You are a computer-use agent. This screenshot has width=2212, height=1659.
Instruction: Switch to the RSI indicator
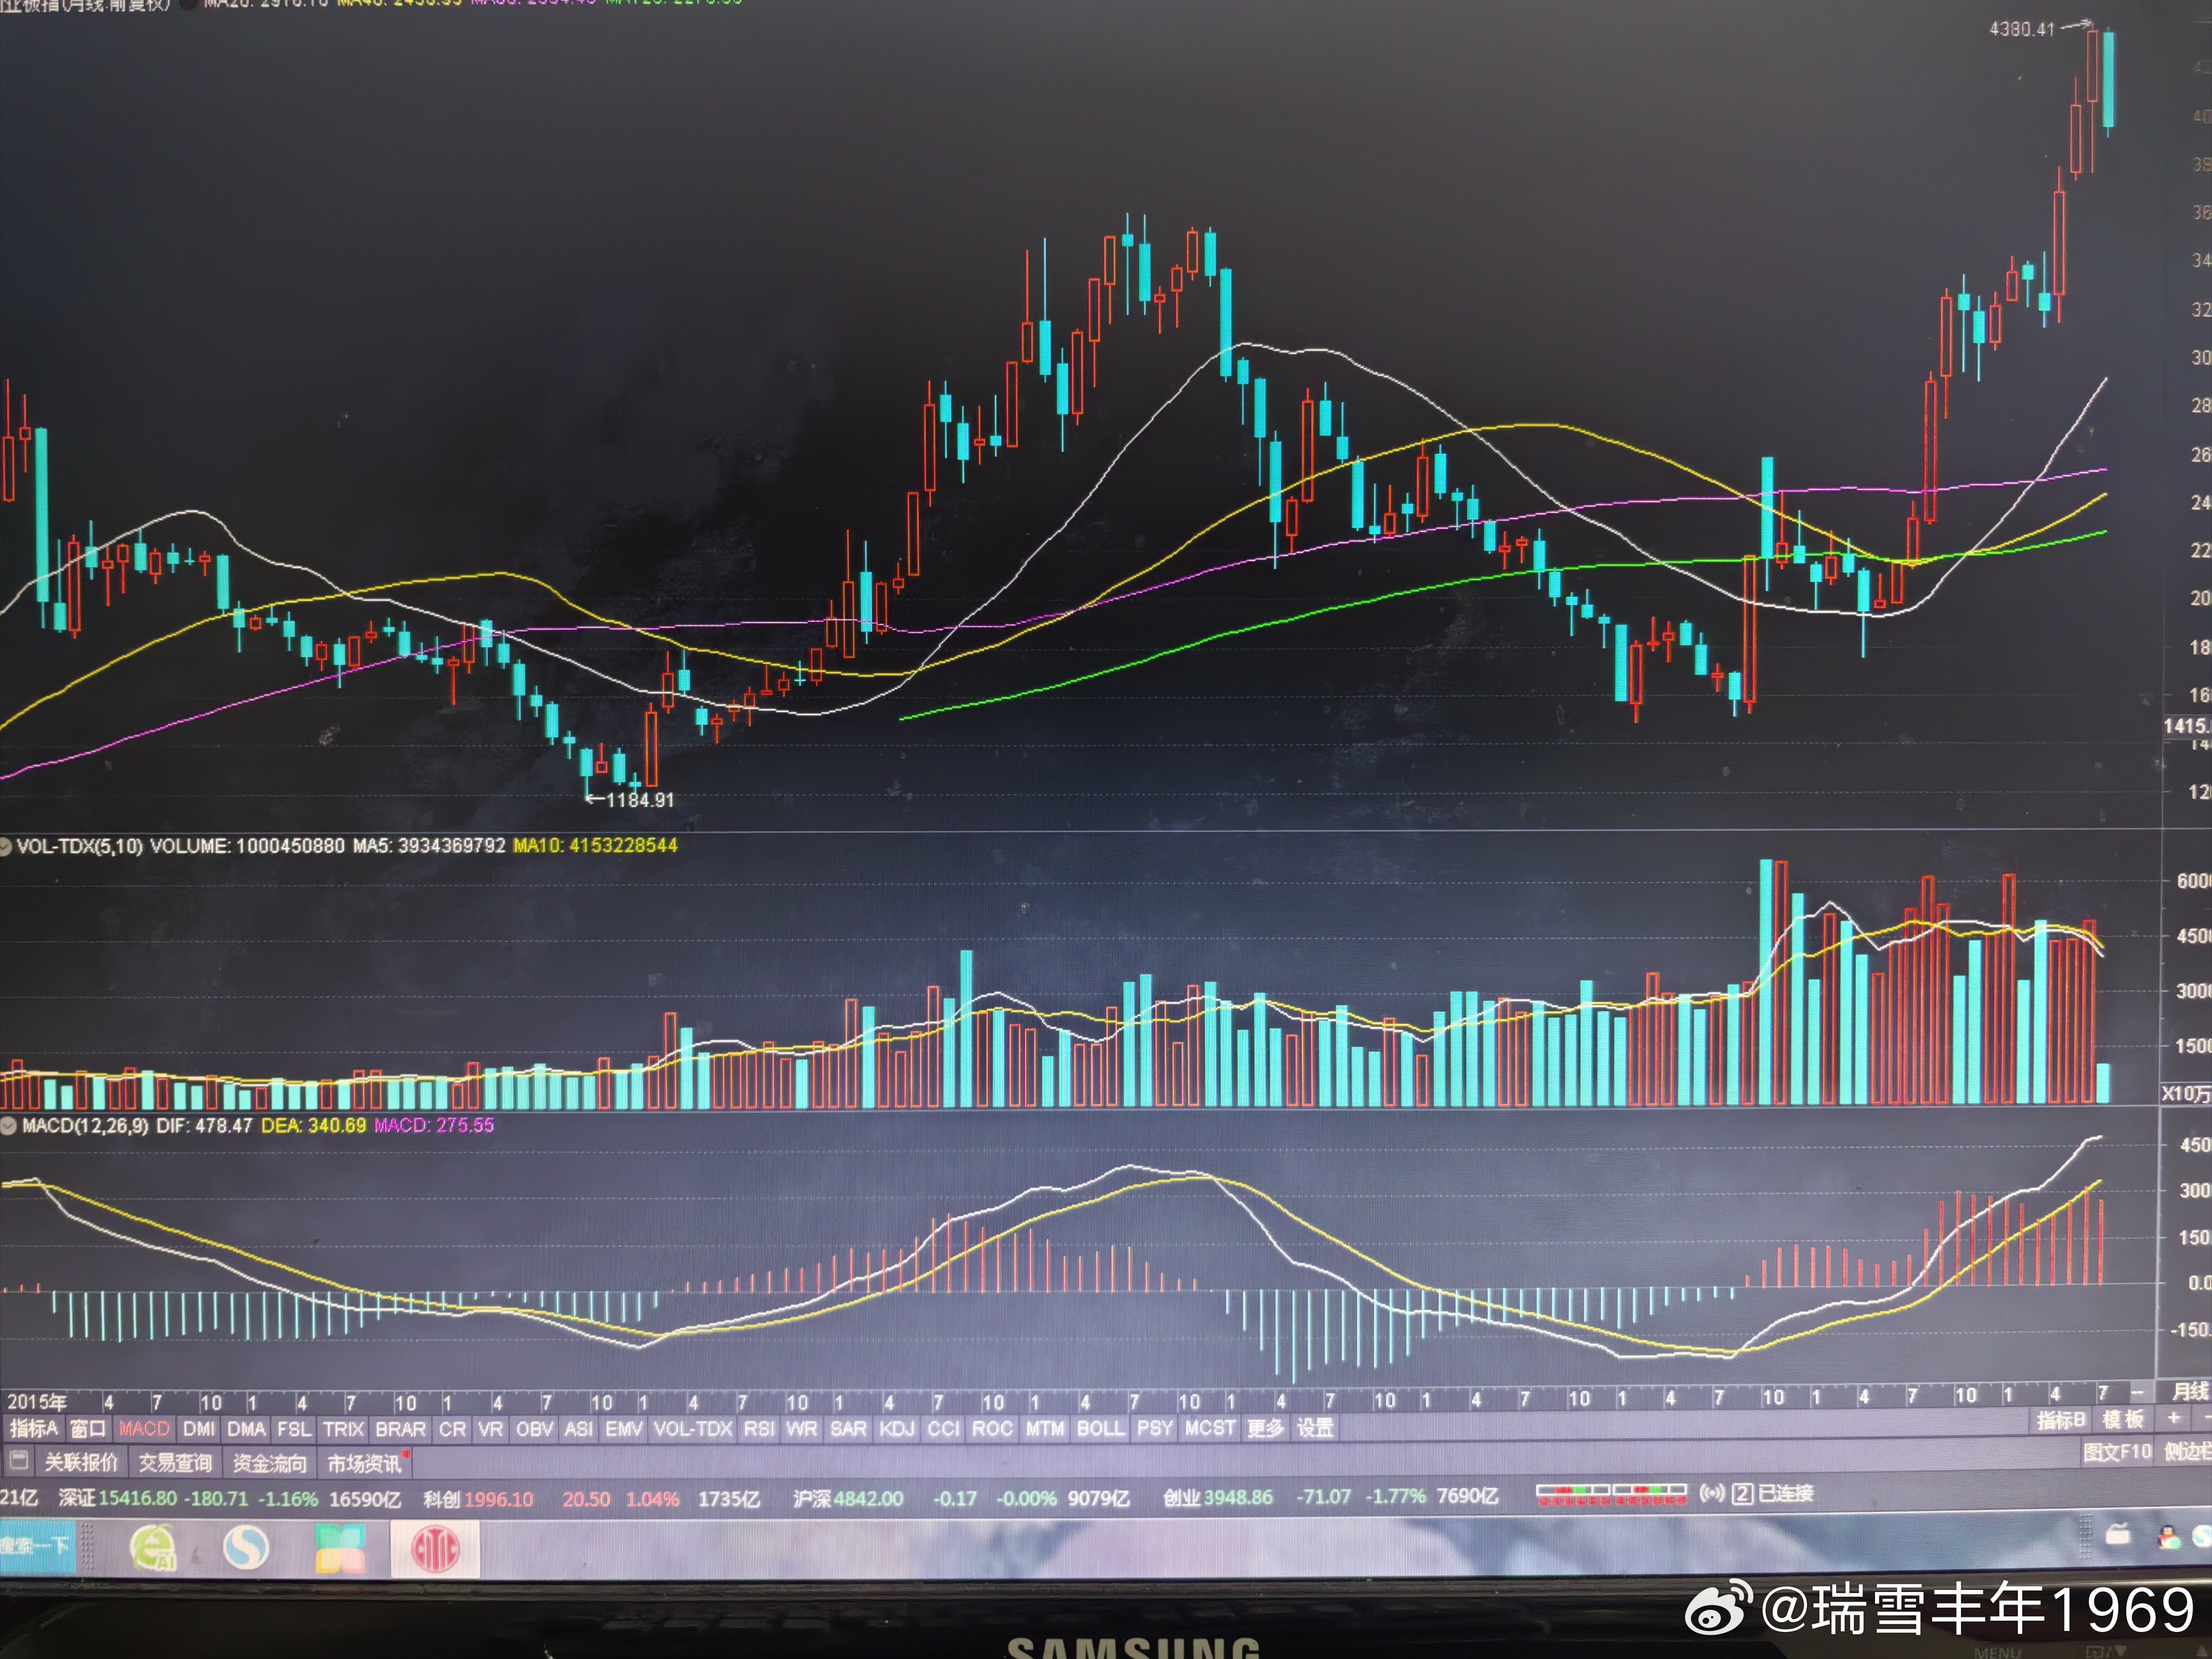click(x=759, y=1429)
